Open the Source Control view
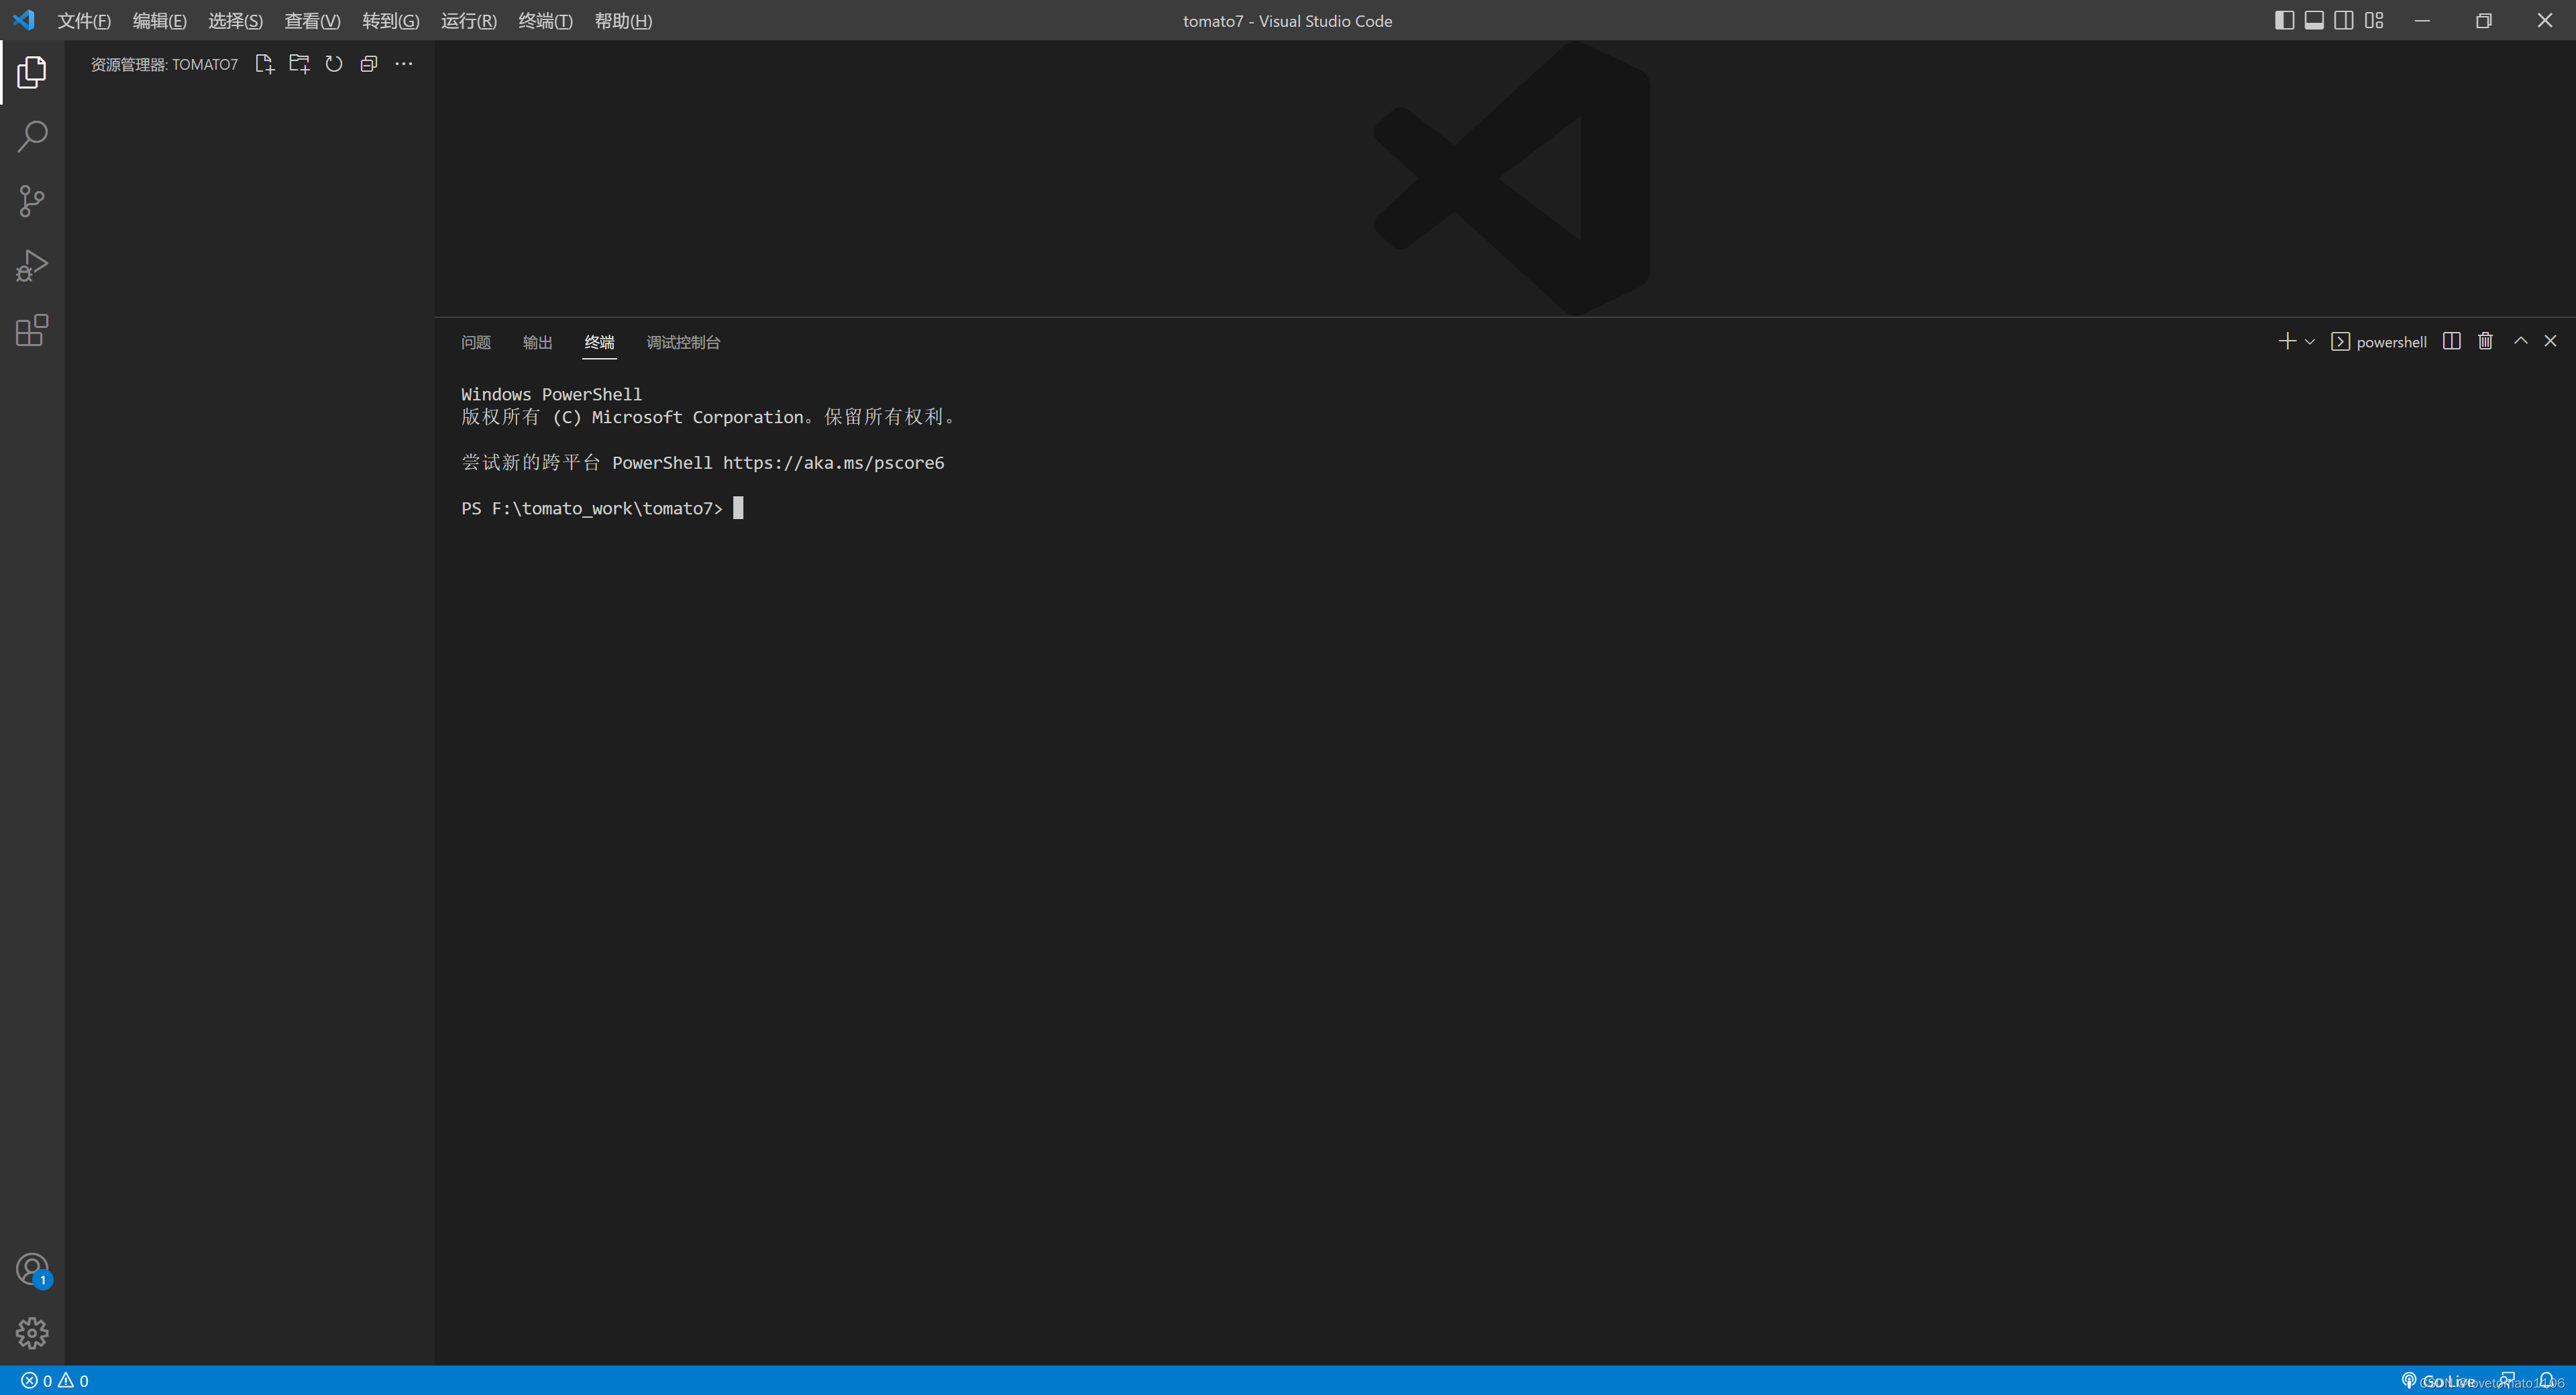The width and height of the screenshot is (2576, 1395). click(x=32, y=201)
